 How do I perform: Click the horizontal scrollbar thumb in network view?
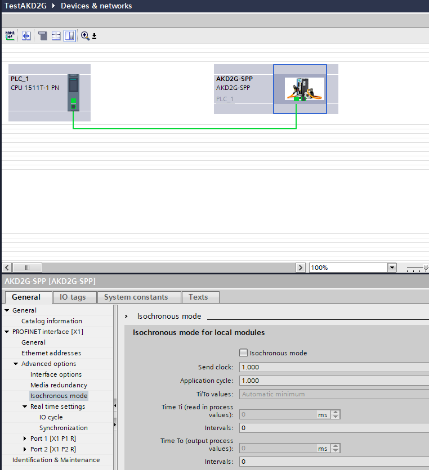coord(27,268)
